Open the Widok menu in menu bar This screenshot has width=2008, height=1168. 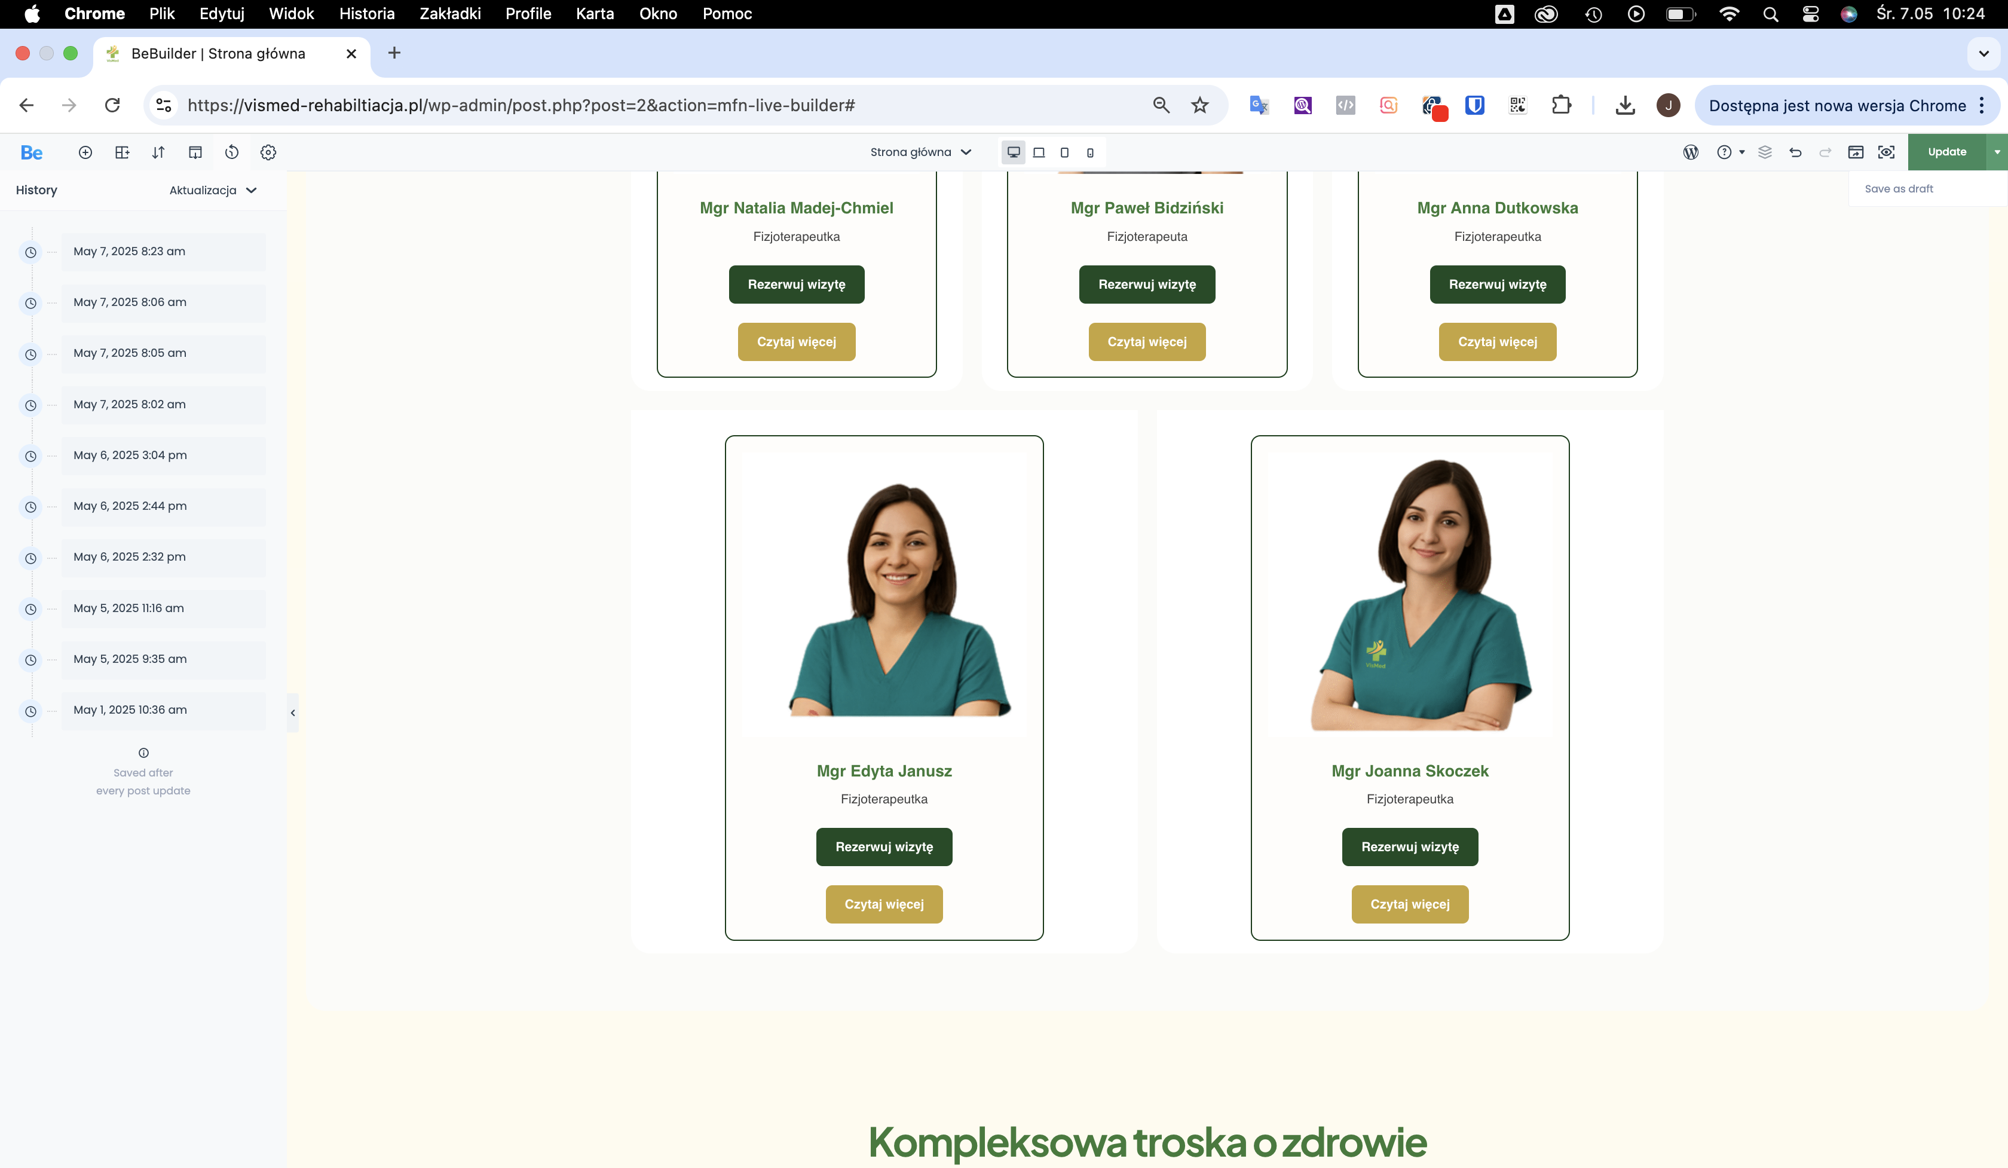[291, 14]
